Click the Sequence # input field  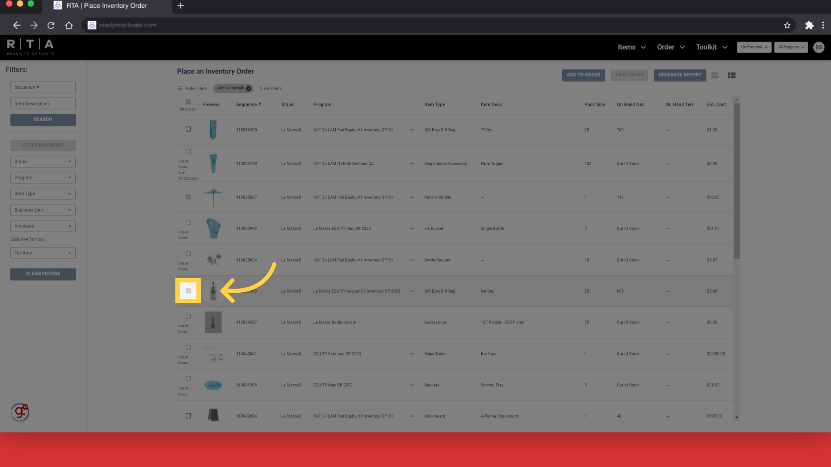[x=43, y=87]
